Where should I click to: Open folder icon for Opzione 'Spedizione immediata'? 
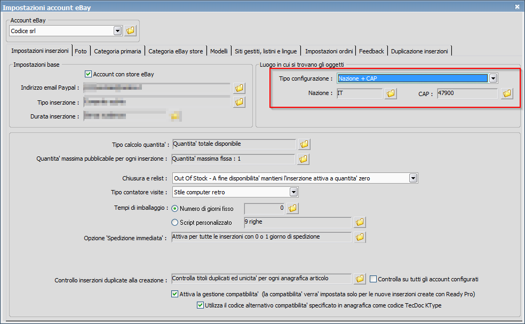360,237
